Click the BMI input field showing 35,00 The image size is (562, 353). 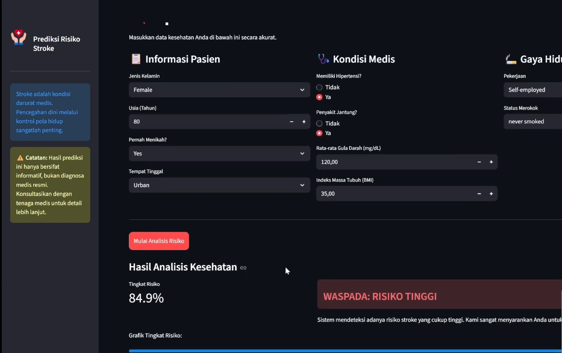(x=395, y=194)
